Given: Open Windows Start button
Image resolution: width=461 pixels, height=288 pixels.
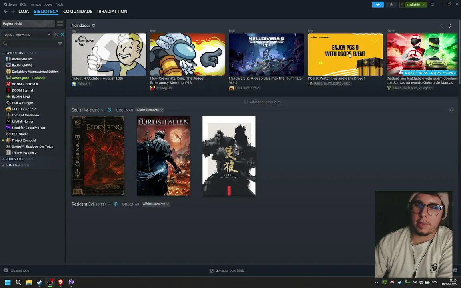Looking at the screenshot, I should point(8,282).
